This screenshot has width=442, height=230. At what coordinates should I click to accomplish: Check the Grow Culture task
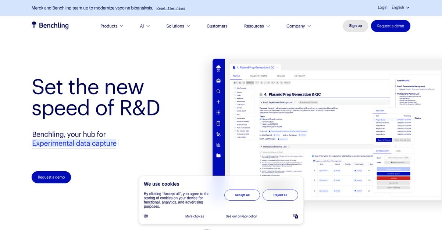(x=261, y=122)
